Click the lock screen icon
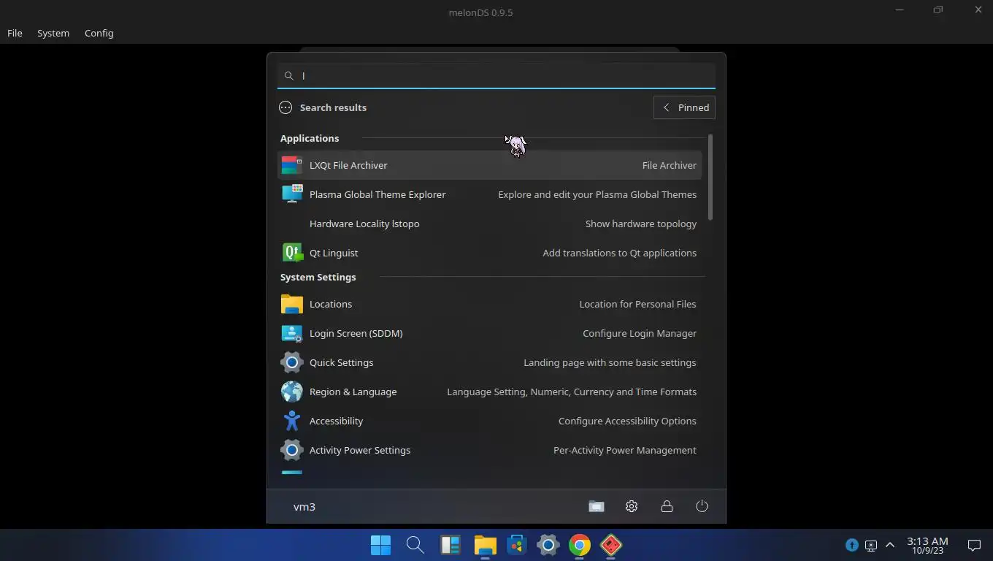This screenshot has width=993, height=561. tap(667, 506)
